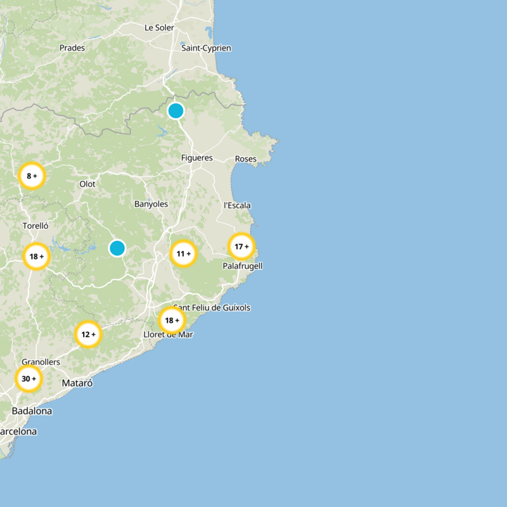The width and height of the screenshot is (507, 507).
Task: Select the blue marker south of Saint-Cyprien
Action: [176, 110]
